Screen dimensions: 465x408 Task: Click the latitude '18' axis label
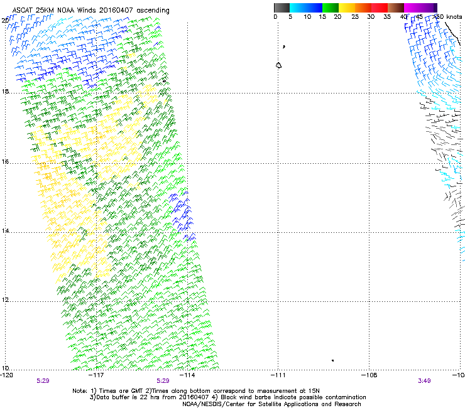(5, 91)
